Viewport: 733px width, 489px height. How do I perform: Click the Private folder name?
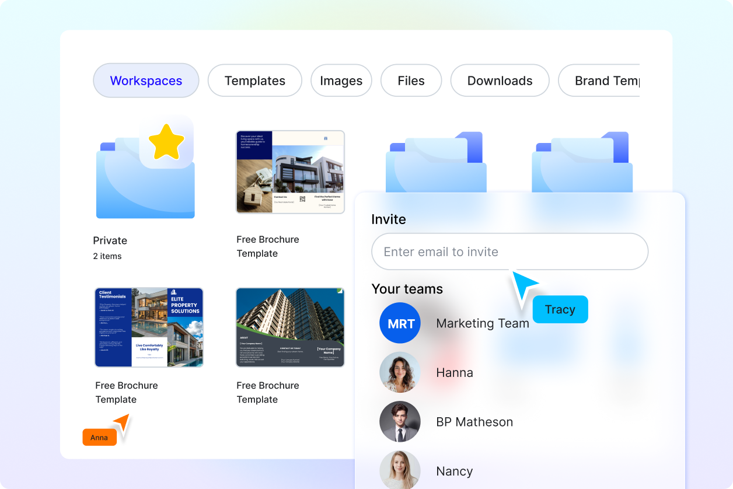110,240
